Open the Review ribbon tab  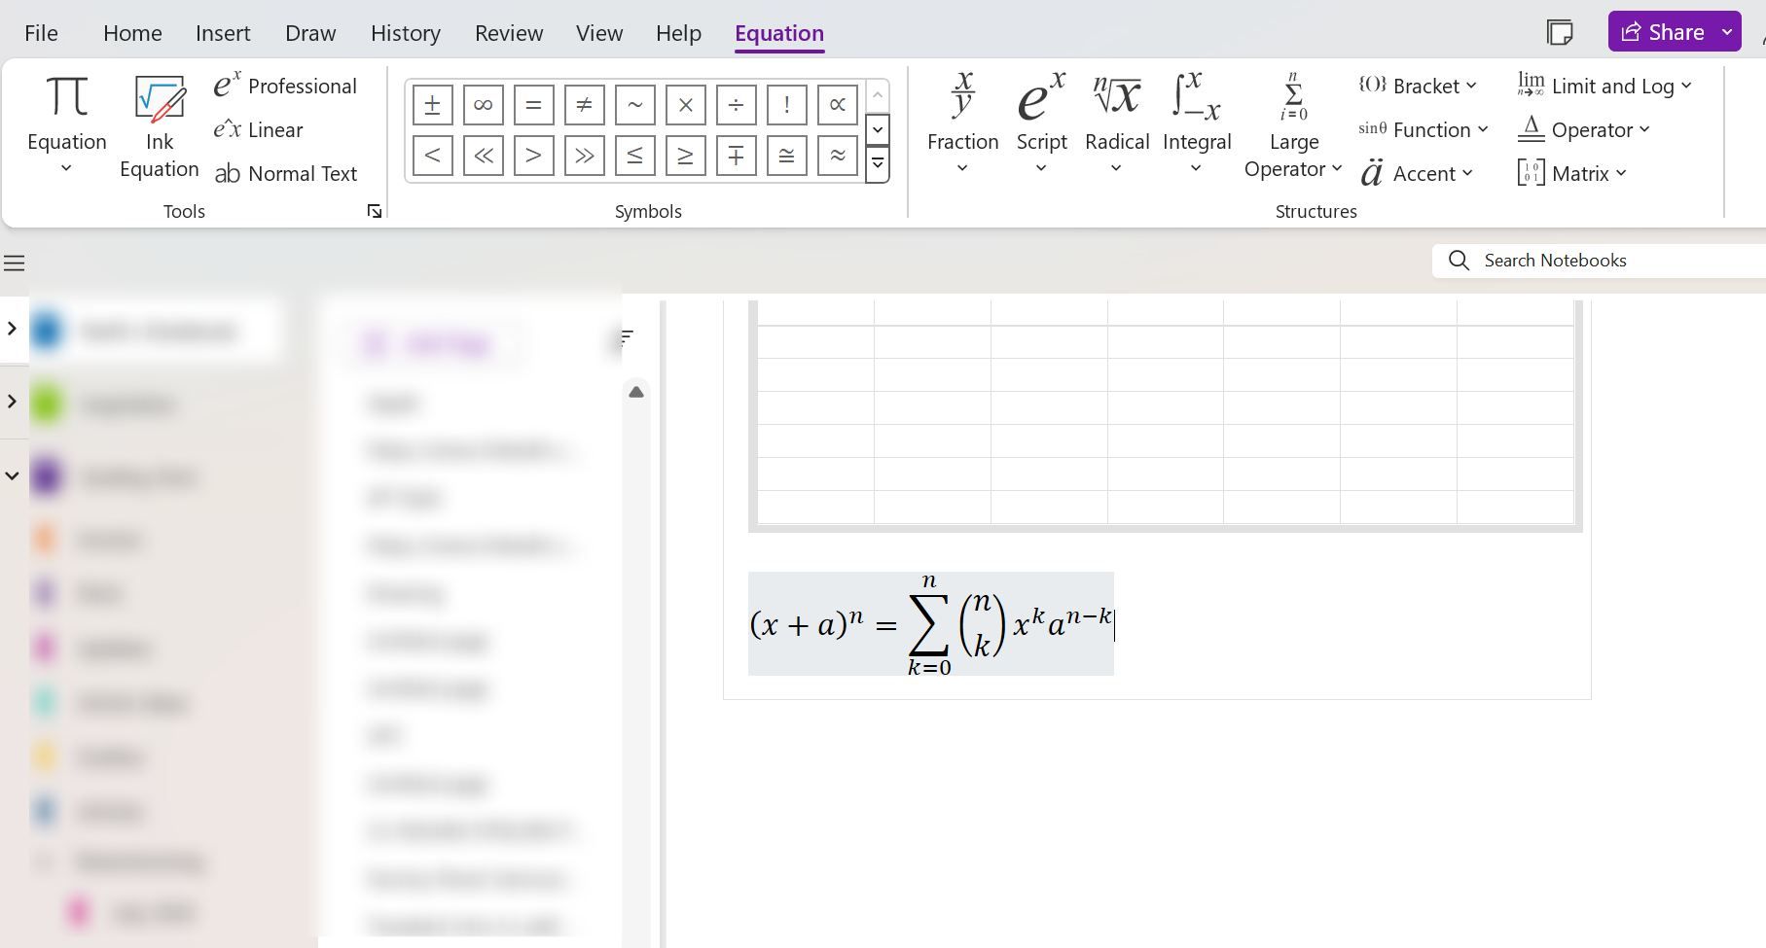point(508,32)
